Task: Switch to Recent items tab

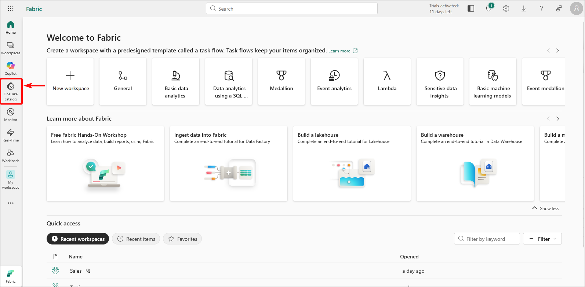Action: (136, 239)
